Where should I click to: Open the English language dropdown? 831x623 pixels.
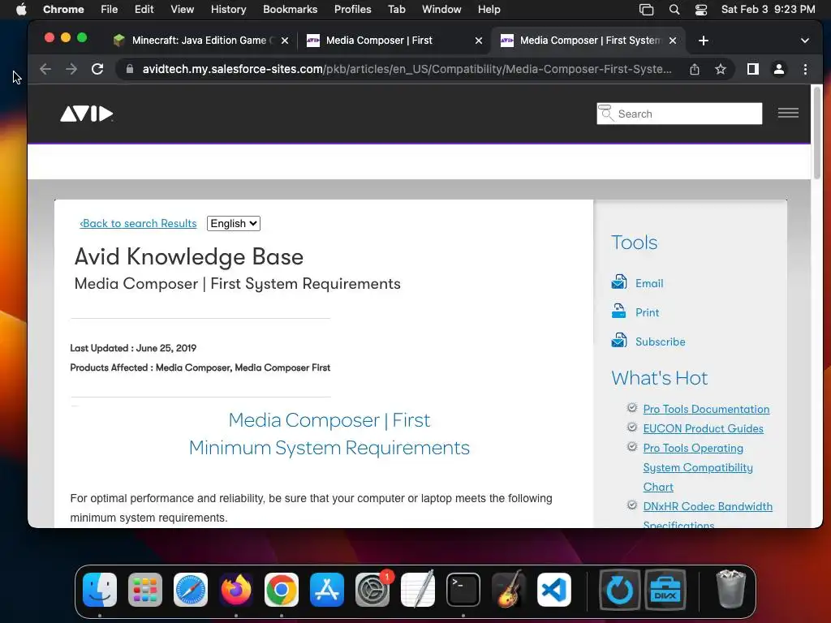tap(233, 224)
